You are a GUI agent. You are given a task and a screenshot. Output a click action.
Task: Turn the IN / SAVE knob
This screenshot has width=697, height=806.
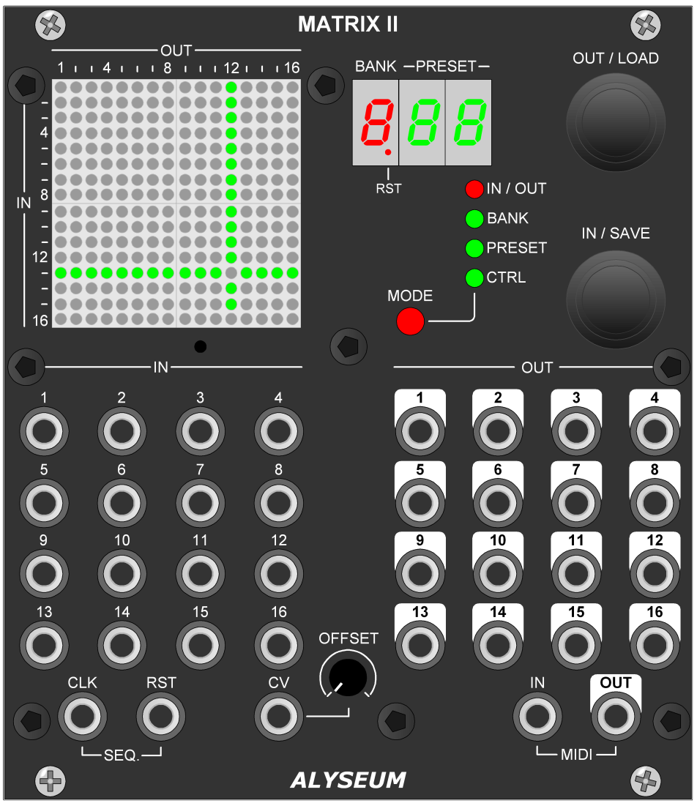tap(615, 299)
